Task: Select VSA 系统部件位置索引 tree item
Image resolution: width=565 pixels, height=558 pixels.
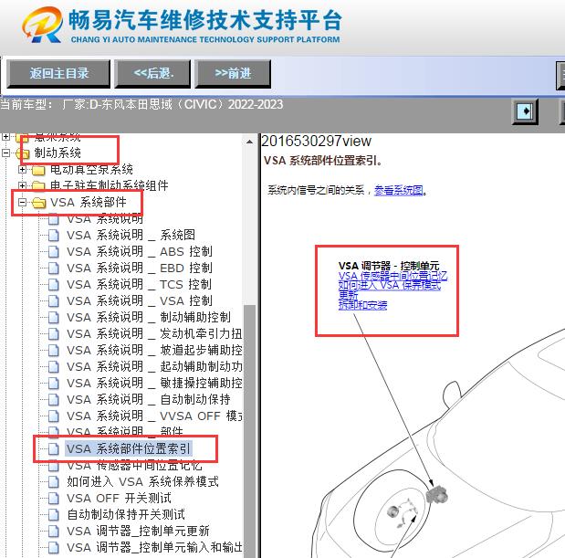Action: point(129,448)
